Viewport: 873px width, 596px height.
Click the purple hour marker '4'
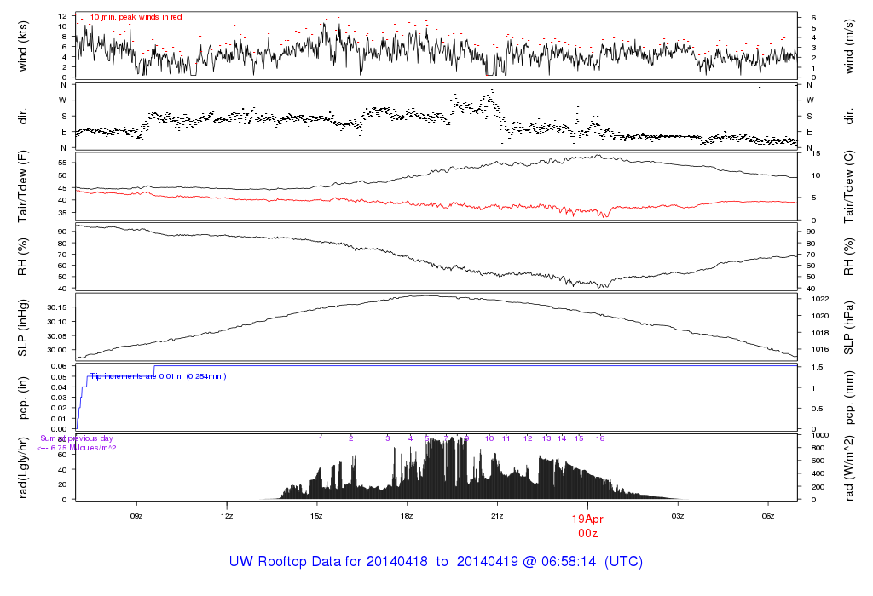pyautogui.click(x=410, y=438)
